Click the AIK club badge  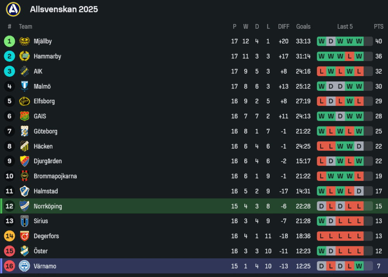pyautogui.click(x=24, y=71)
